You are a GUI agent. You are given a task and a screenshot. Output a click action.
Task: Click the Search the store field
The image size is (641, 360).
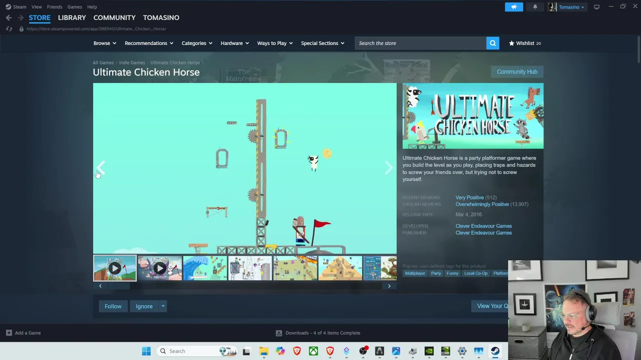click(421, 43)
